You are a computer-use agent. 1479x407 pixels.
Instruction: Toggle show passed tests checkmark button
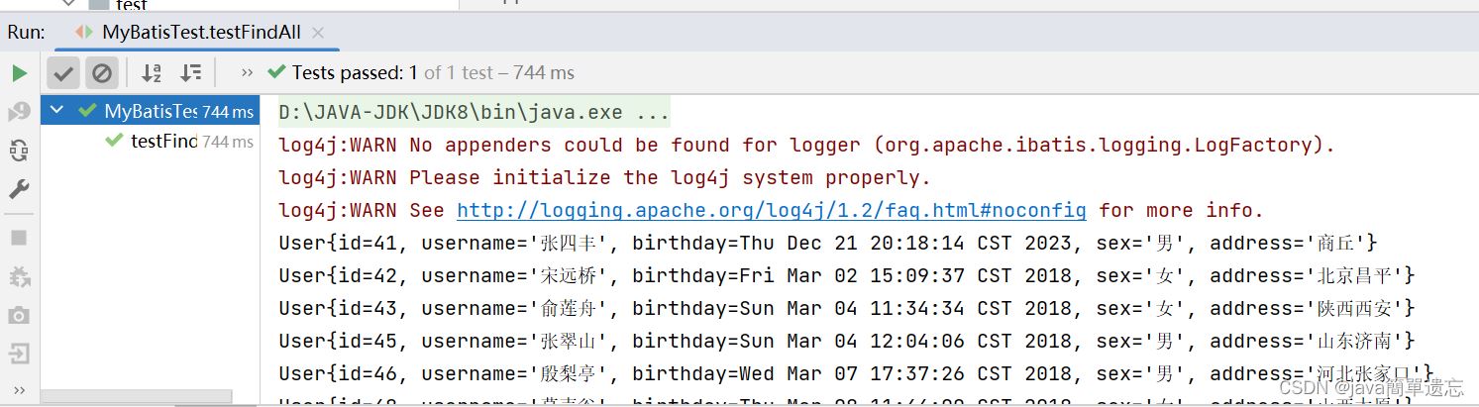tap(63, 72)
